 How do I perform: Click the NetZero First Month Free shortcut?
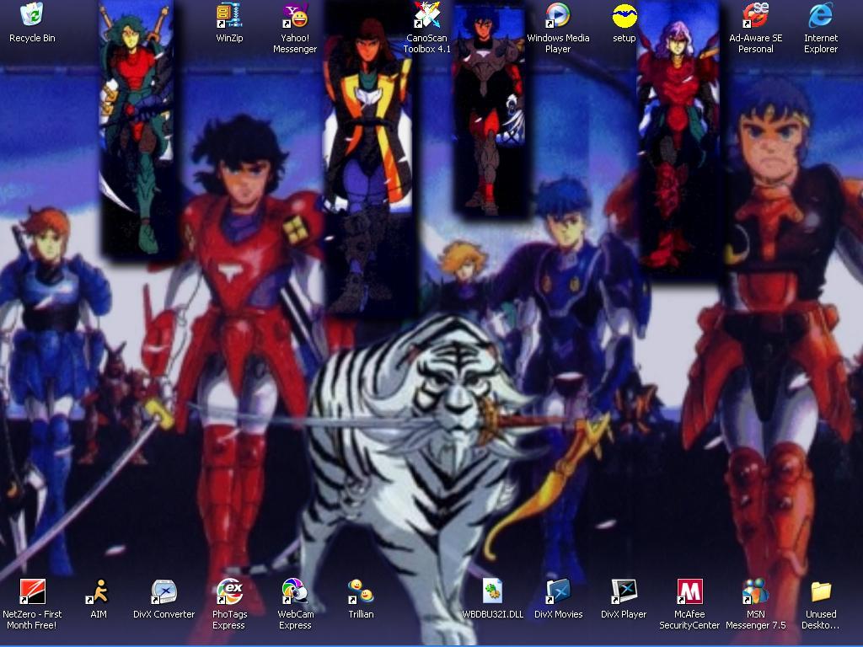coord(32,591)
